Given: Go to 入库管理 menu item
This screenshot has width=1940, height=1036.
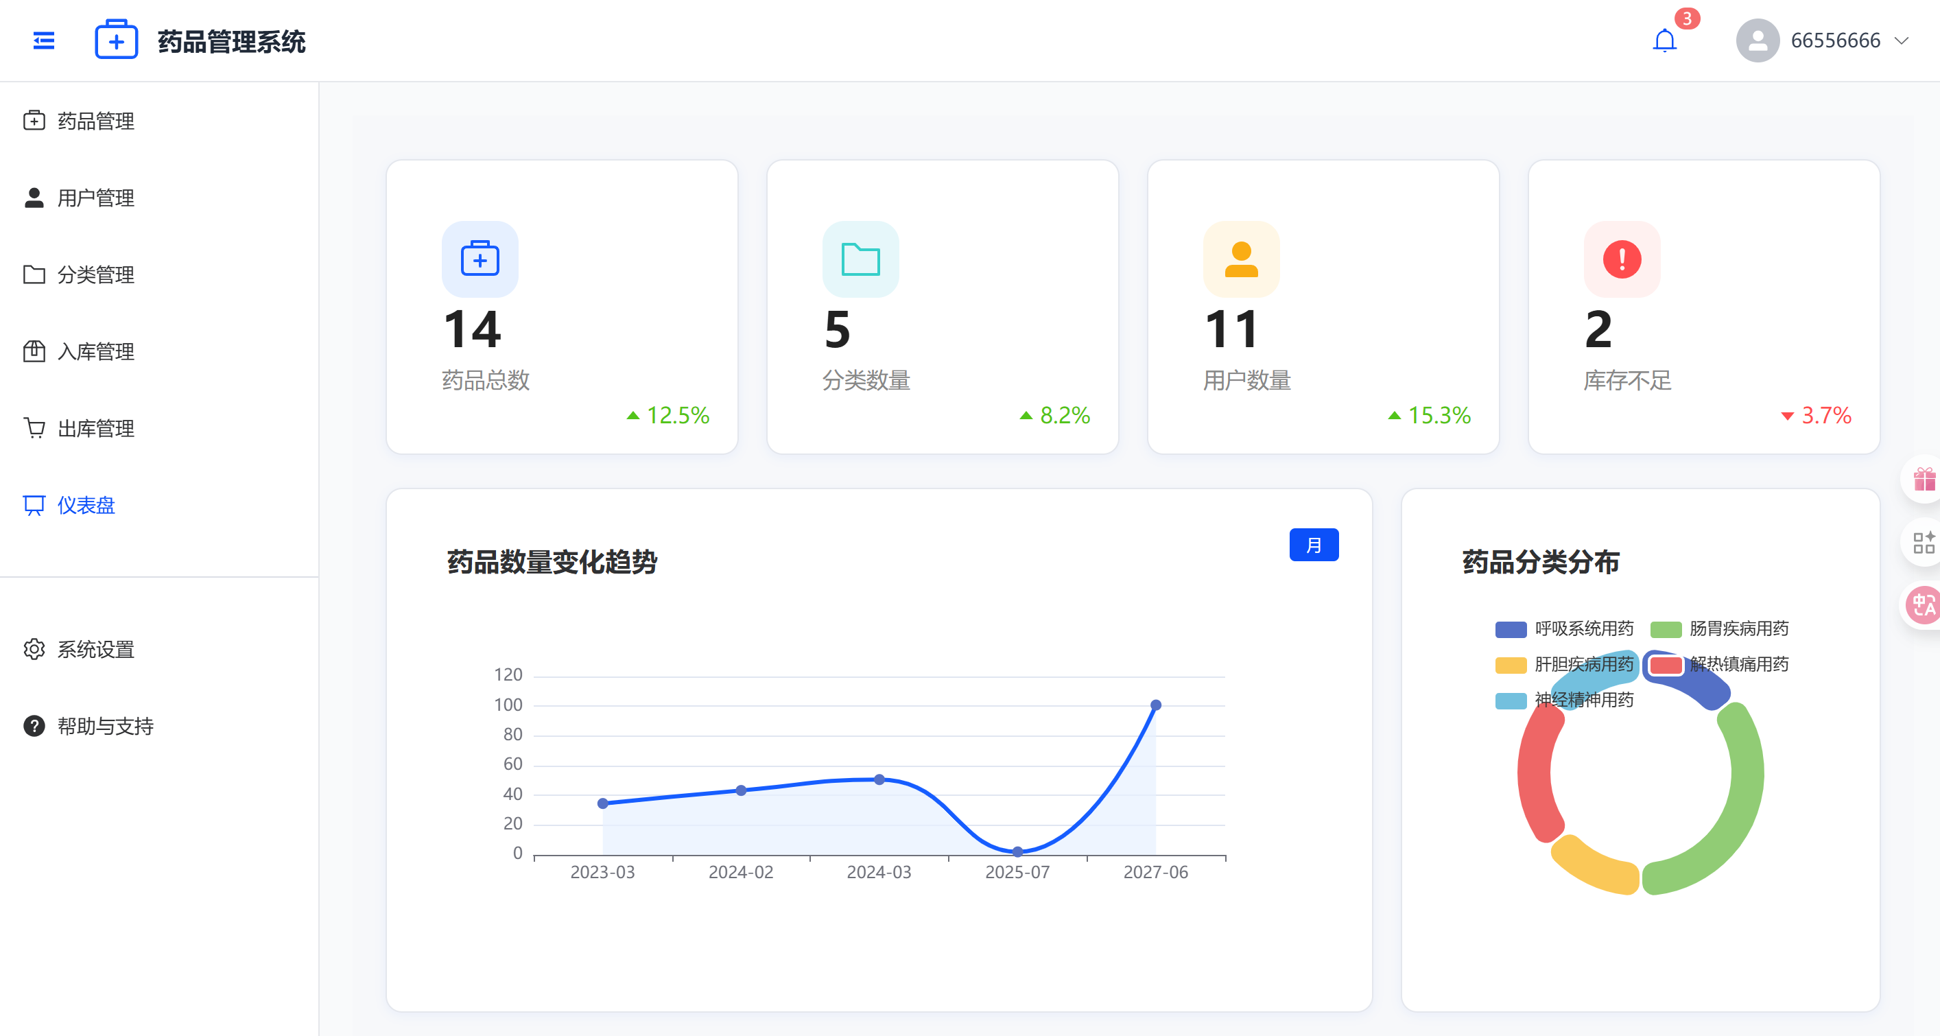Looking at the screenshot, I should coord(95,351).
